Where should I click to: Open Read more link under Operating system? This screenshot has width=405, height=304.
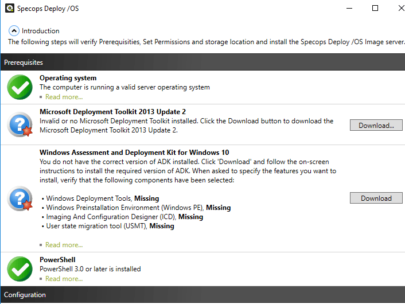[x=64, y=97]
